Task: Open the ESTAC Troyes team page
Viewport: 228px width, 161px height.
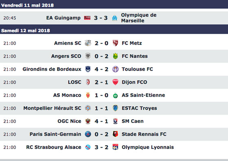Action: point(139,108)
